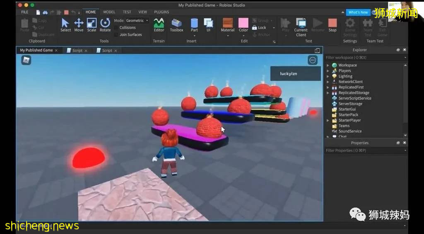Click the What's New button
The height and width of the screenshot is (234, 424).
[x=358, y=12]
